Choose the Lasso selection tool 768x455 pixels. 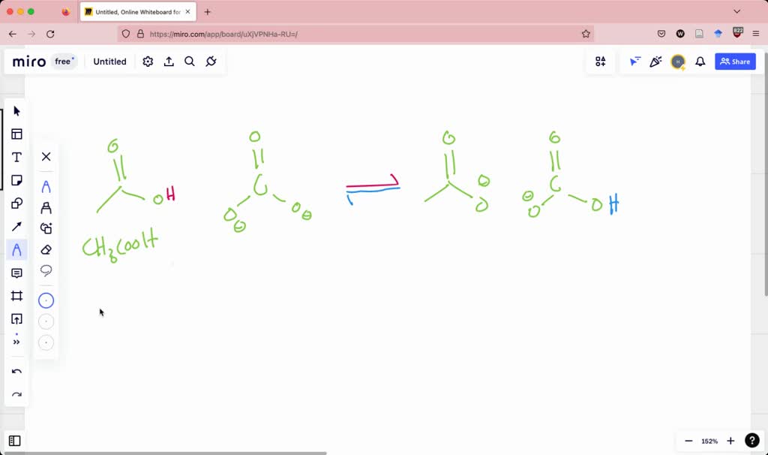tap(46, 270)
